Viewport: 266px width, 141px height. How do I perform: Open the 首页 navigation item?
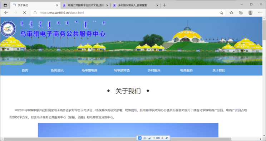[x=25, y=70]
